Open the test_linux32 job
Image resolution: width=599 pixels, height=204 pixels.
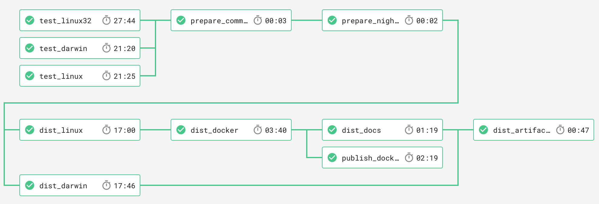click(x=65, y=21)
